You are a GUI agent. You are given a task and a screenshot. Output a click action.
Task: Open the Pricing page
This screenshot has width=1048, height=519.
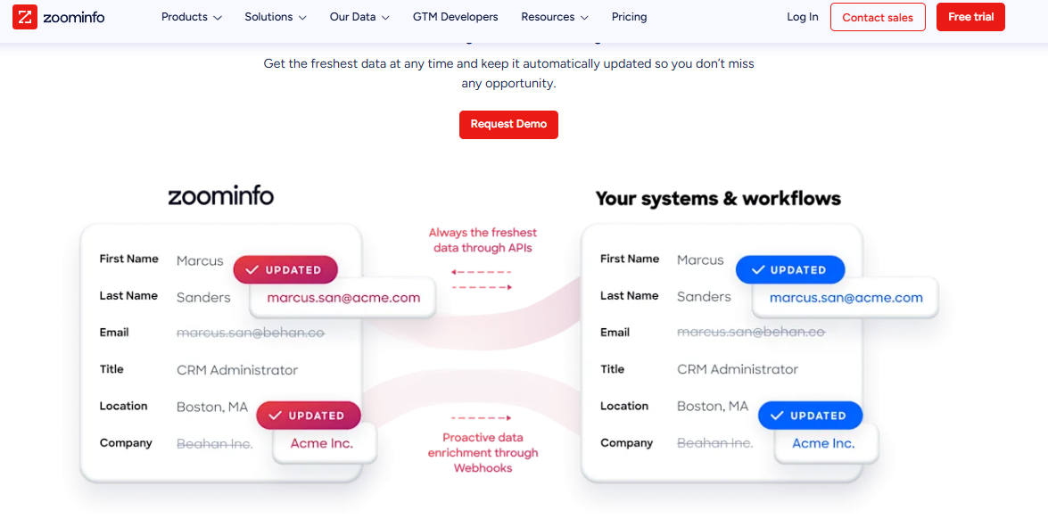pos(629,17)
